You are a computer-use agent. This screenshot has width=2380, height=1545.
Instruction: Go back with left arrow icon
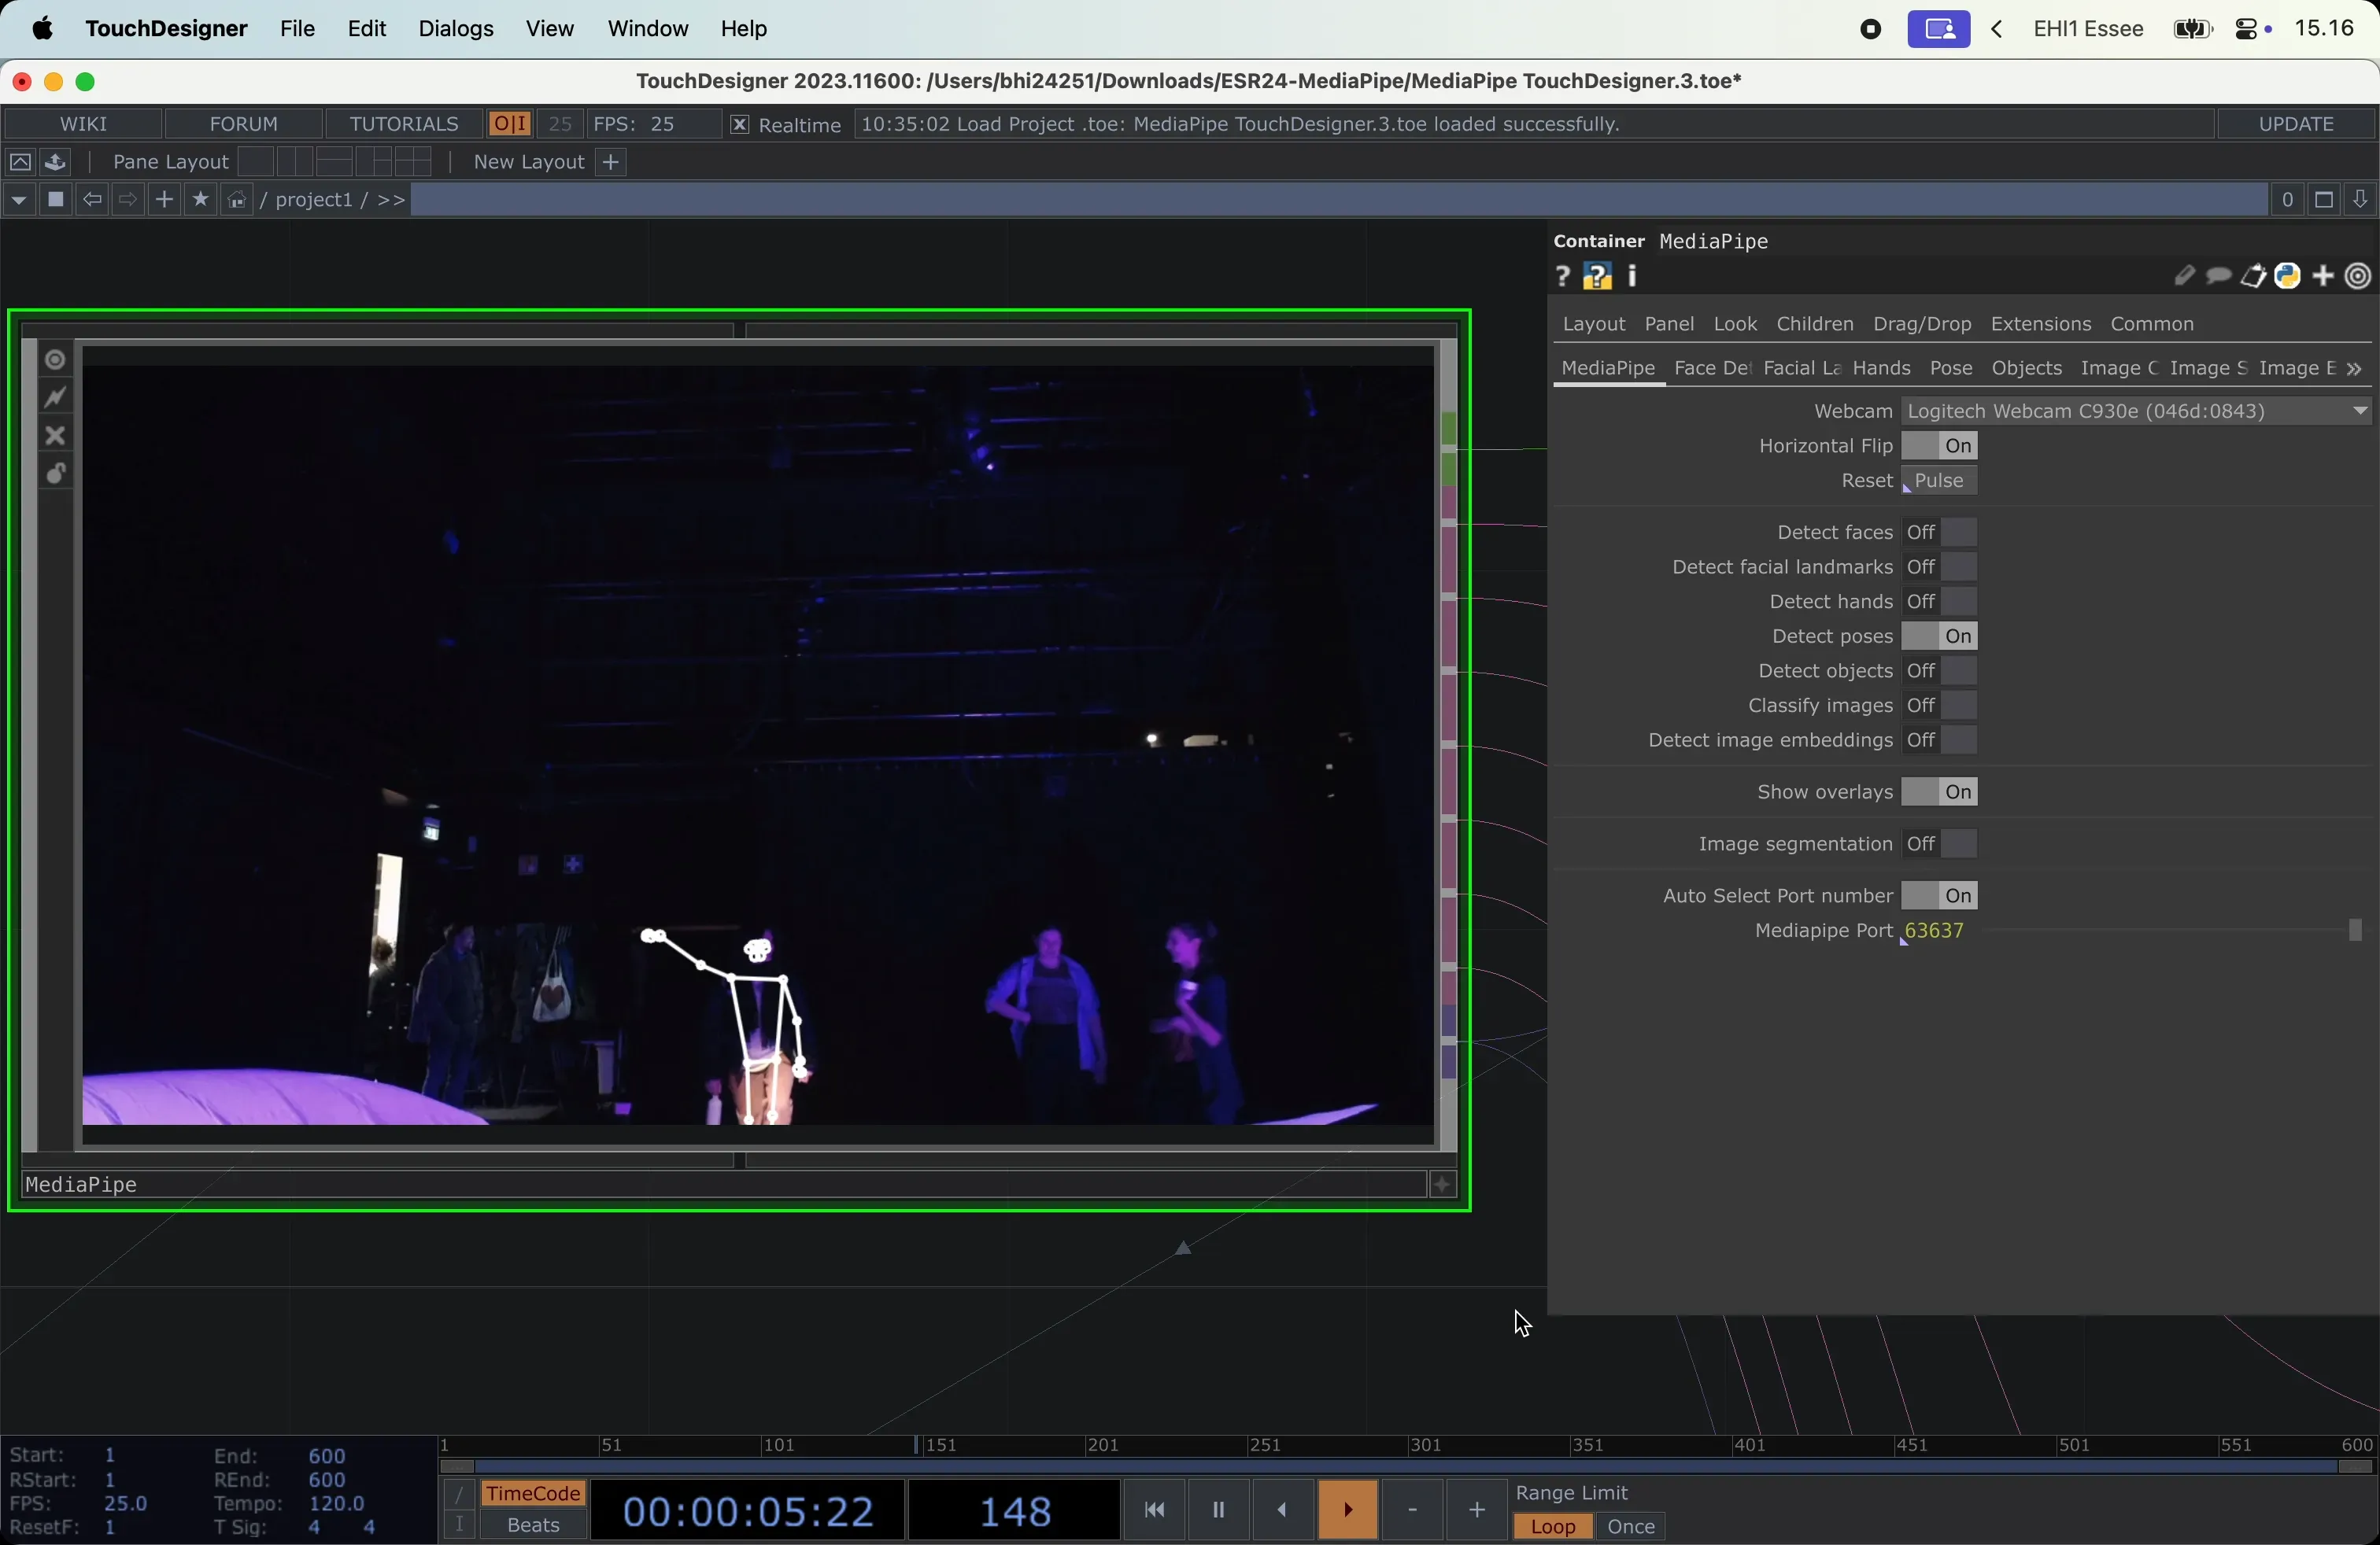click(92, 200)
